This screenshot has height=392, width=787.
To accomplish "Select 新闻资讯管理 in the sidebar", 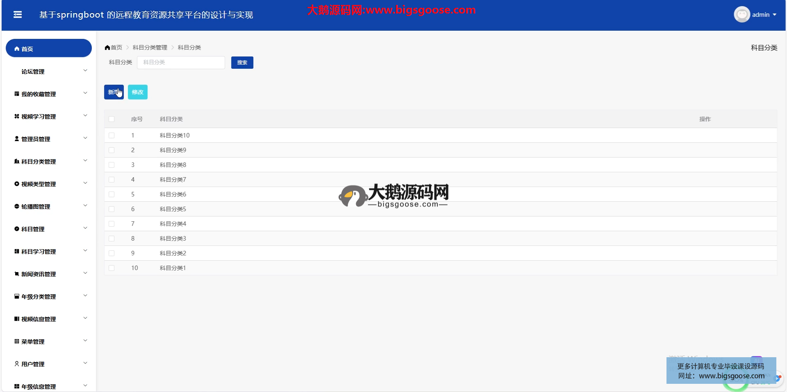I will [39, 274].
